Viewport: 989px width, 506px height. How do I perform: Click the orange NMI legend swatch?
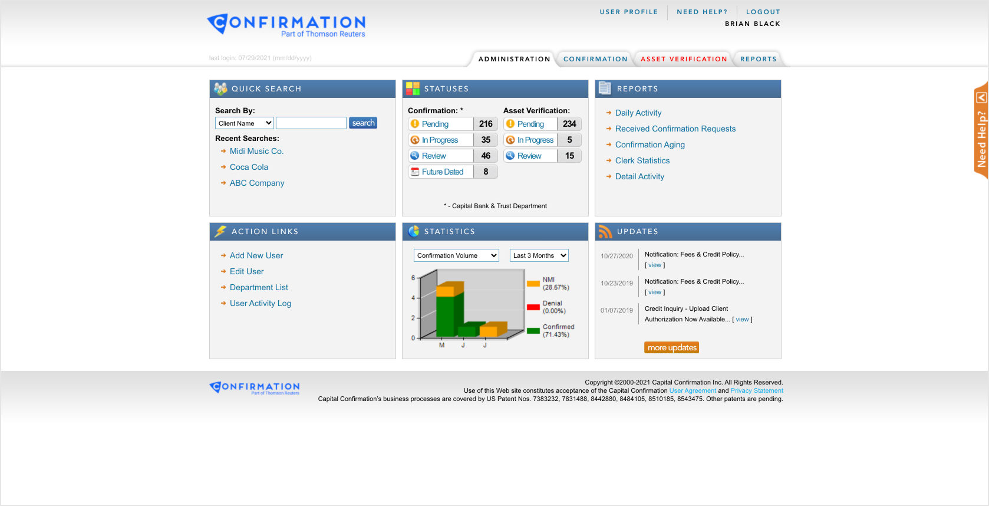(x=533, y=284)
